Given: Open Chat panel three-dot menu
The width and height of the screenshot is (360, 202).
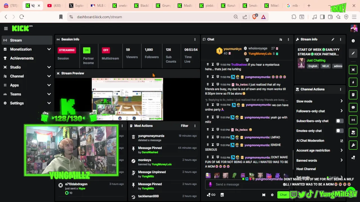Looking at the screenshot, I should pos(288,39).
